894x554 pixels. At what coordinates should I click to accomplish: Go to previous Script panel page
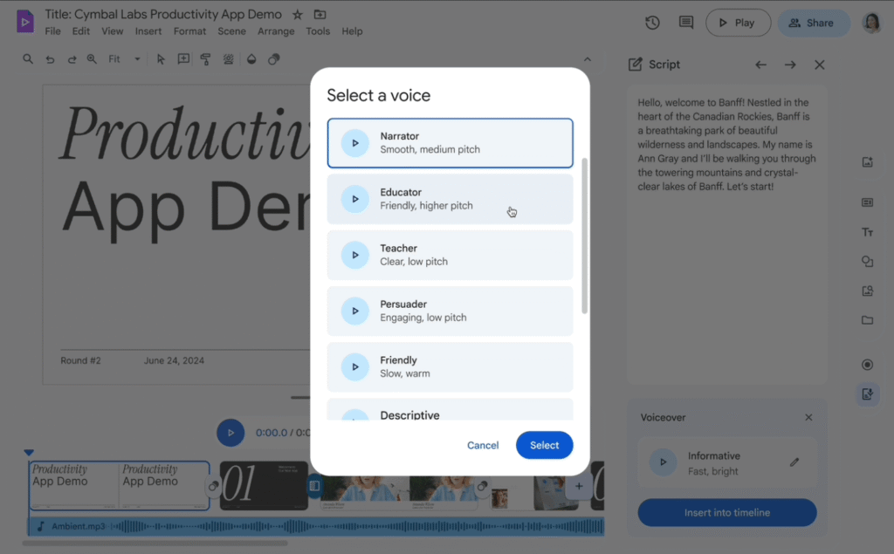(x=760, y=65)
